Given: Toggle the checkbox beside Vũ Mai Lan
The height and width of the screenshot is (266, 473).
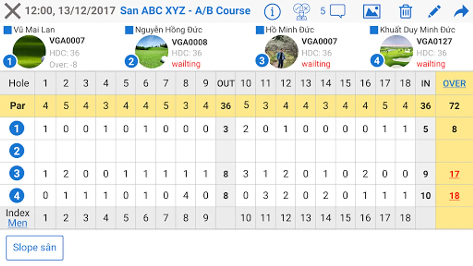Looking at the screenshot, I should tap(7, 30).
